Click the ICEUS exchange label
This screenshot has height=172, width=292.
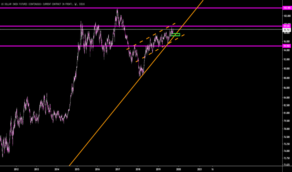click(x=82, y=4)
